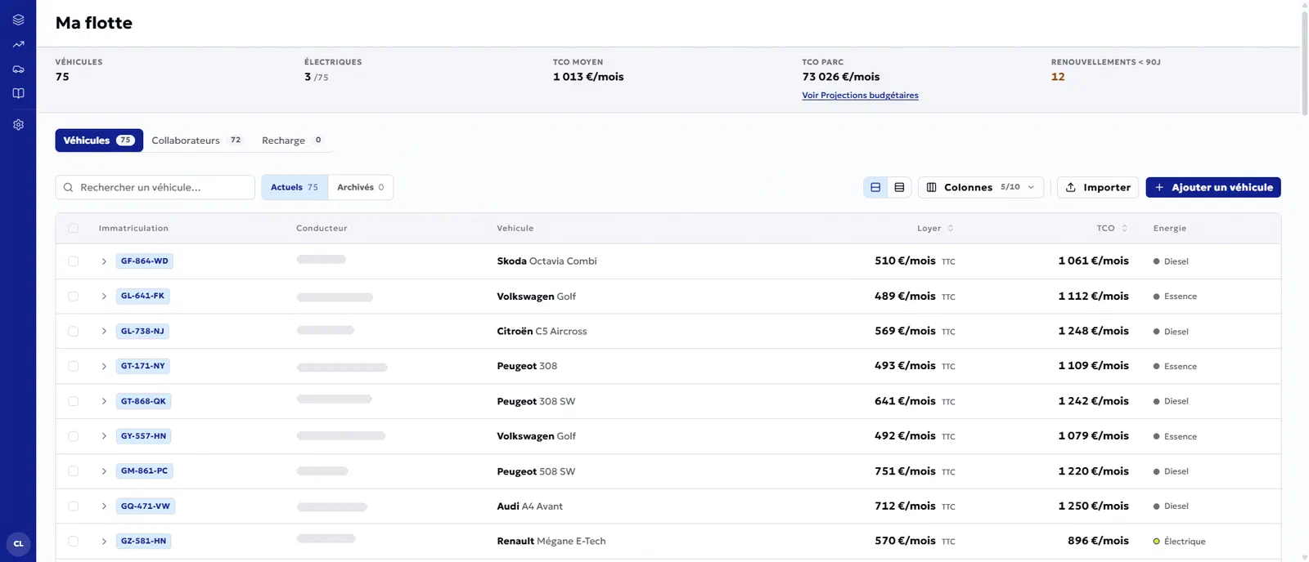Open the layers icon in the sidebar
The image size is (1309, 562).
point(18,20)
